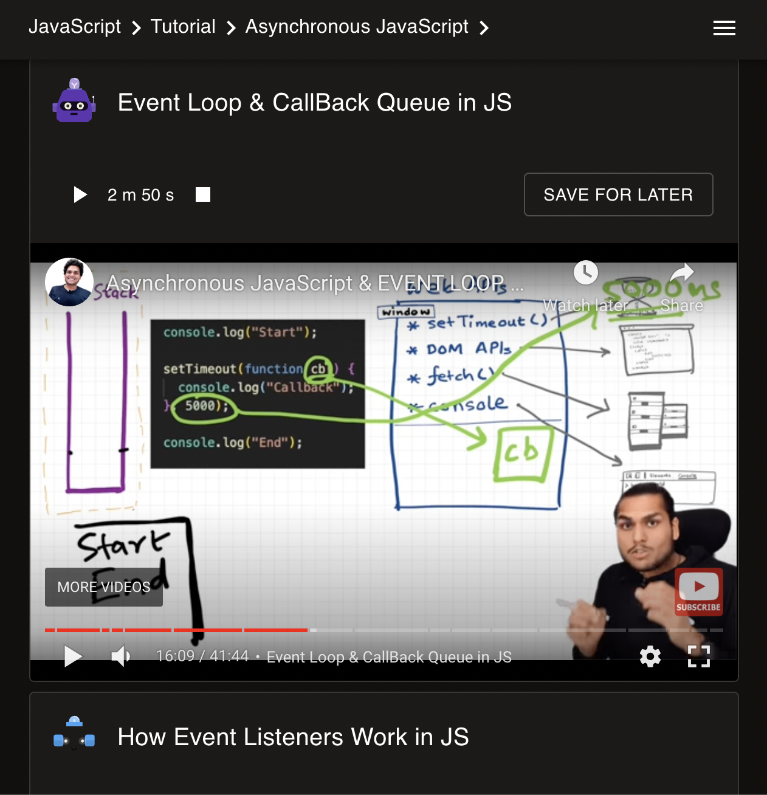
Task: Click chevron between Tutorial and Asynchronous JavaScript
Action: pos(230,28)
